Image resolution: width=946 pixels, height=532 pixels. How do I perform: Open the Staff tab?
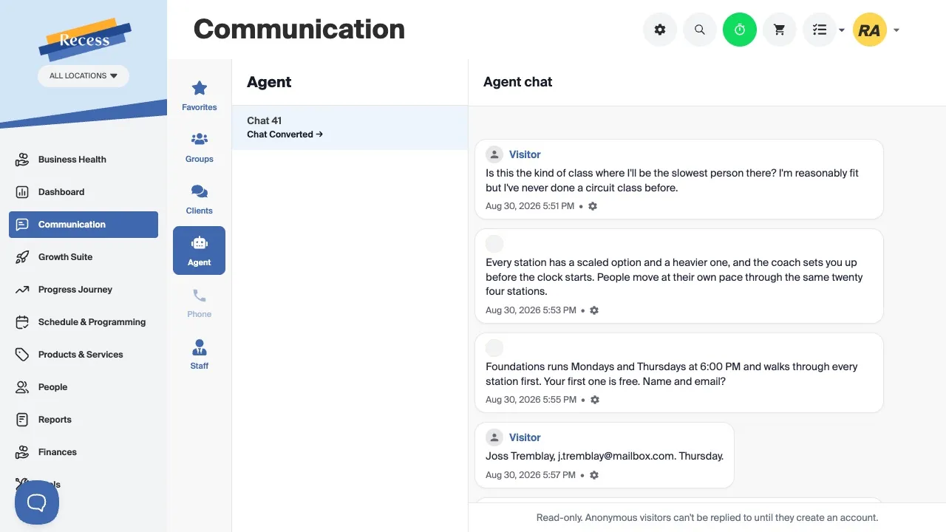point(200,354)
